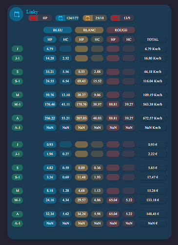Viewport: 178px width, 245px height.
Task: Click the HC header under BLANC
Action: coord(97,40)
